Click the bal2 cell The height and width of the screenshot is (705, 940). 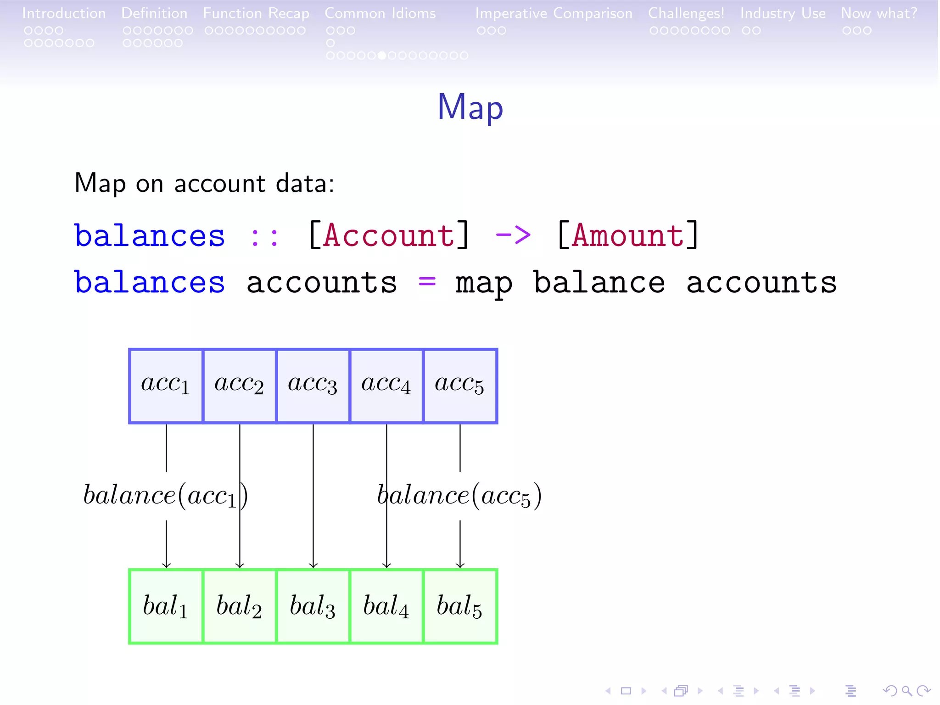[240, 606]
